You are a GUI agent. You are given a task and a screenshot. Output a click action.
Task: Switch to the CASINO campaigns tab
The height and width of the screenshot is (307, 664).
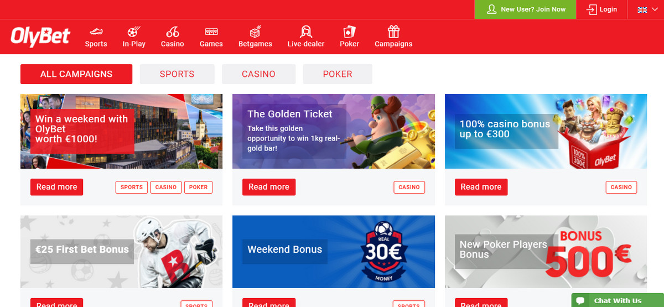click(258, 74)
